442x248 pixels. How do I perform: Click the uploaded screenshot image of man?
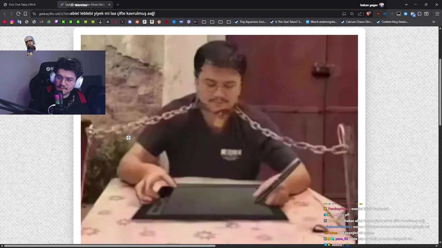pos(219,139)
